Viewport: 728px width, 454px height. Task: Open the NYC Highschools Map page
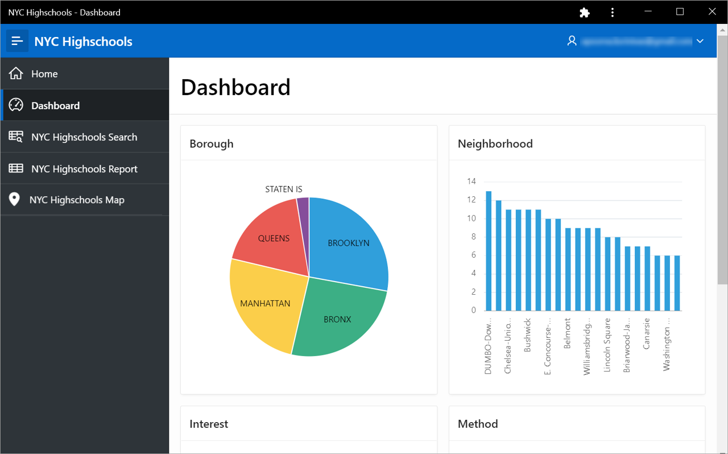pos(77,200)
